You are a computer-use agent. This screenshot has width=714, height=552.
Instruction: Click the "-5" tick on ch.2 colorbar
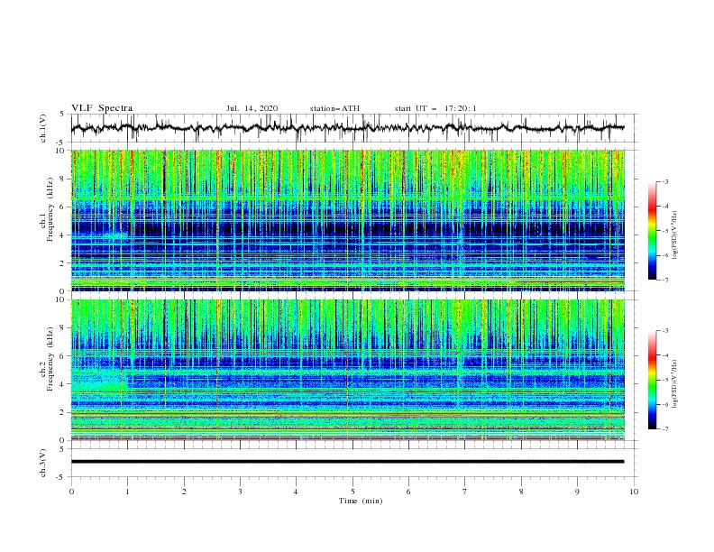point(665,380)
